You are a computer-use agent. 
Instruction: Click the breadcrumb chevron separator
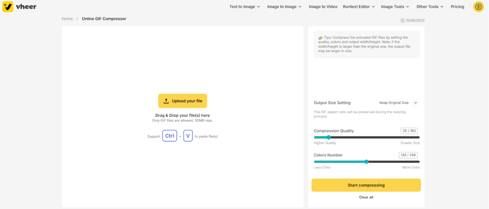77,19
